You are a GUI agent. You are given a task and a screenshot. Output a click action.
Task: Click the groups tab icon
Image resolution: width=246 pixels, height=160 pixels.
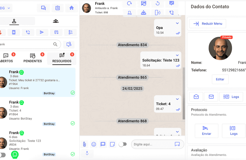(x=56, y=21)
